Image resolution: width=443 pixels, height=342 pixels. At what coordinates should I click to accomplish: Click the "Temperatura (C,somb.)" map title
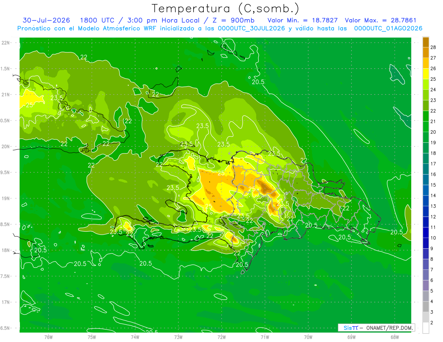225,8
